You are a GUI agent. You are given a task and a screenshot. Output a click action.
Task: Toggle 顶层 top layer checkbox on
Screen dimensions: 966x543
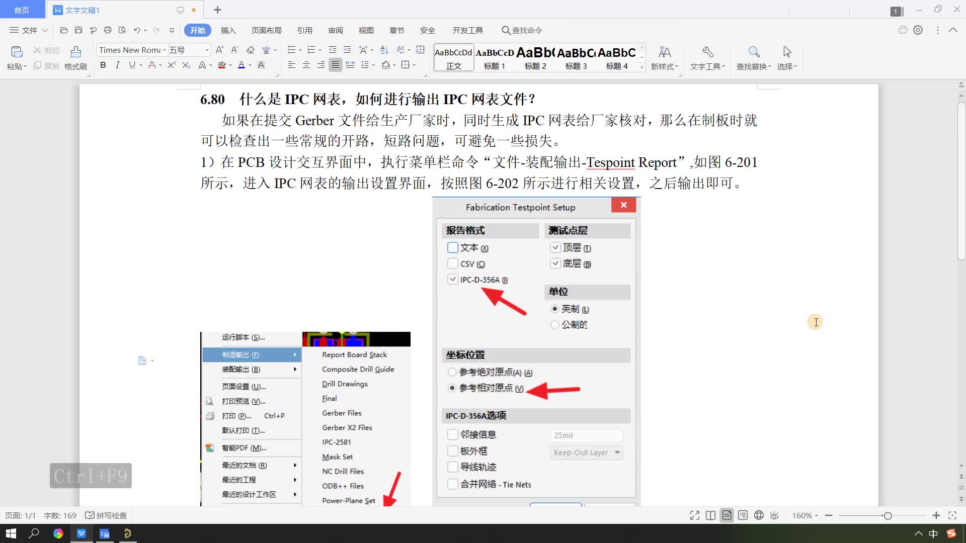554,247
